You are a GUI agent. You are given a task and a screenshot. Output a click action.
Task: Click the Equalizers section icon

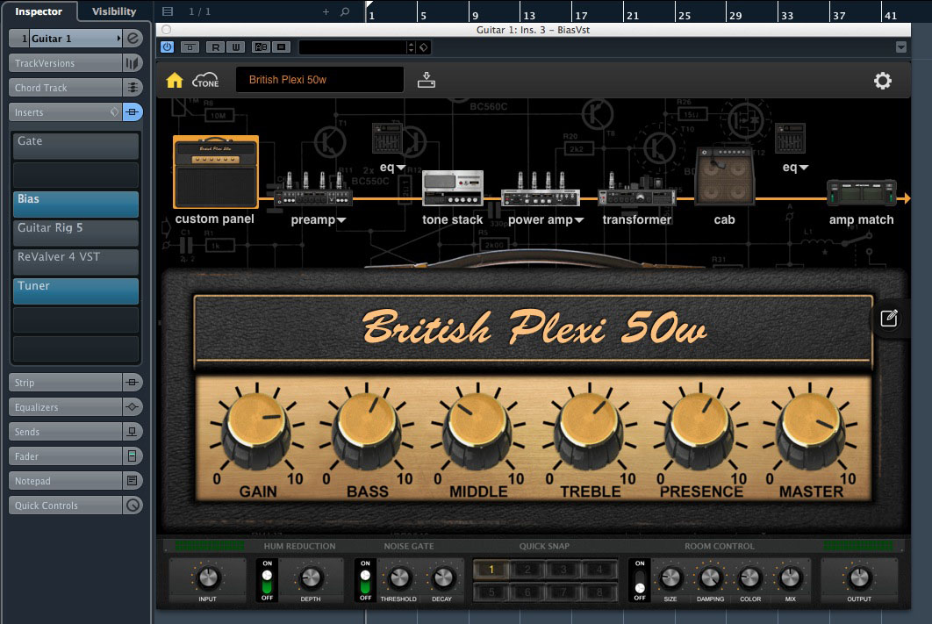[x=132, y=407]
